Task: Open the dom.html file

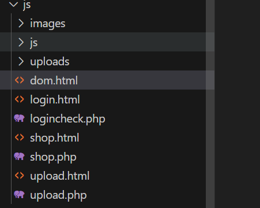Action: [54, 80]
